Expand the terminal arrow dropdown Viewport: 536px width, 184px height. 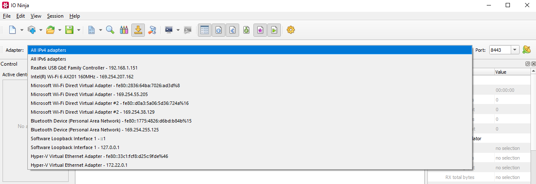pos(178,30)
